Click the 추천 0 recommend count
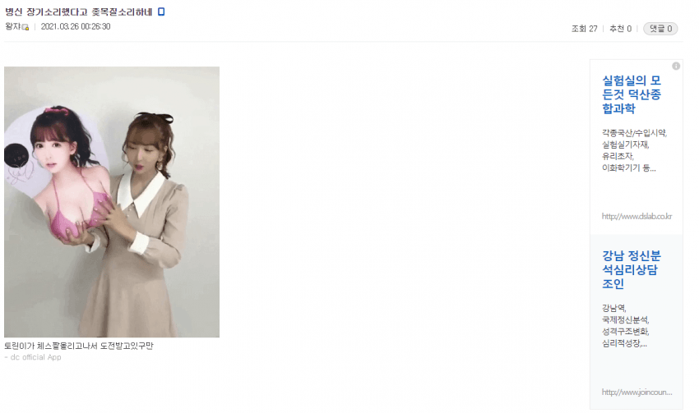 click(x=620, y=29)
